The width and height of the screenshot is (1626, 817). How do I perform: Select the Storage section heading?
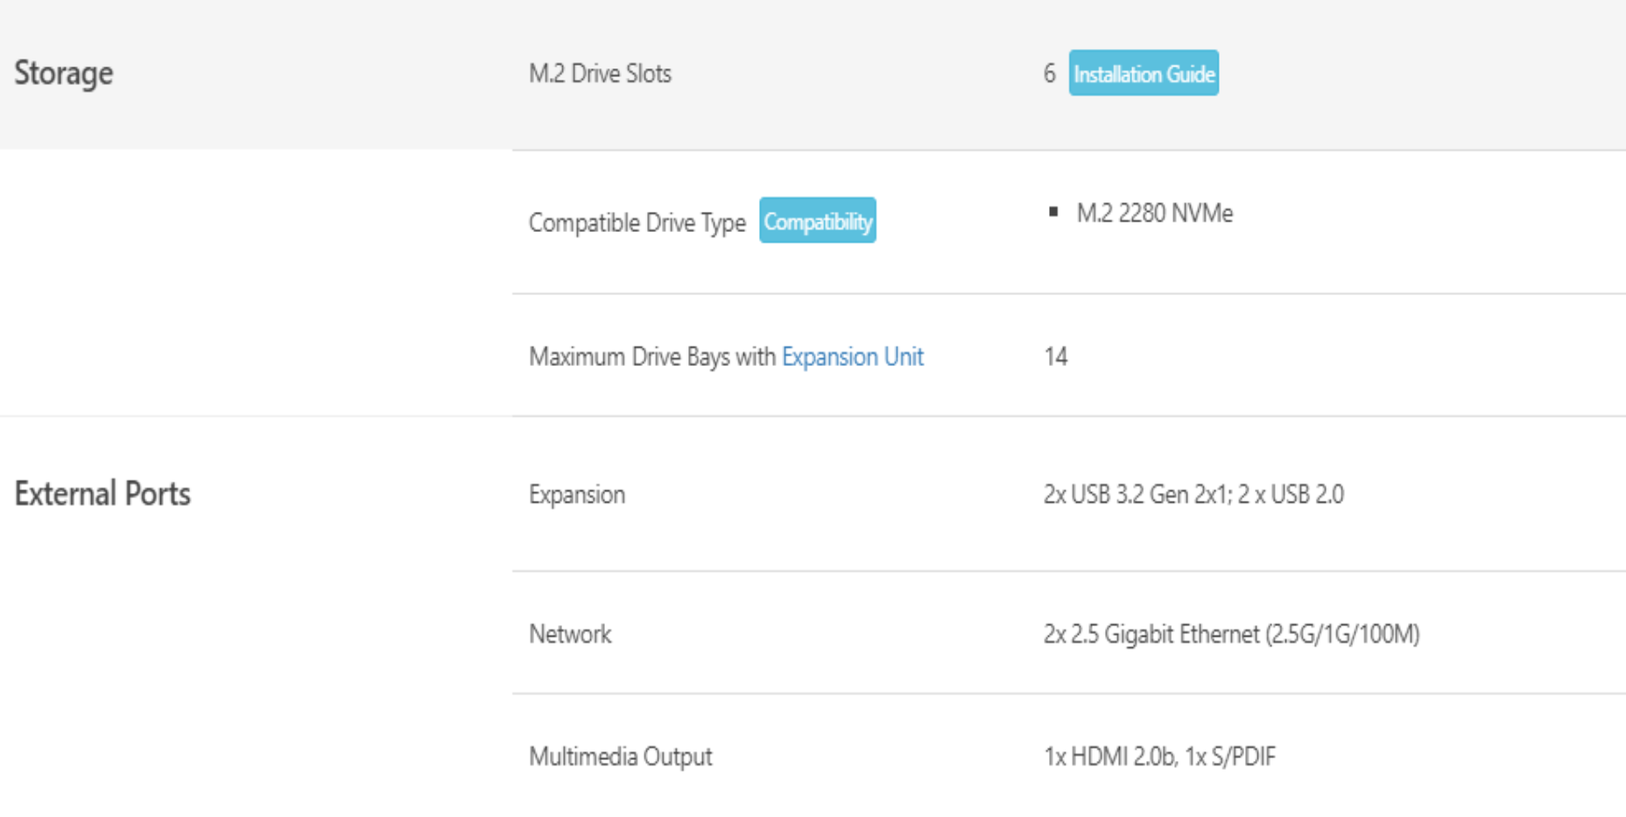[64, 73]
